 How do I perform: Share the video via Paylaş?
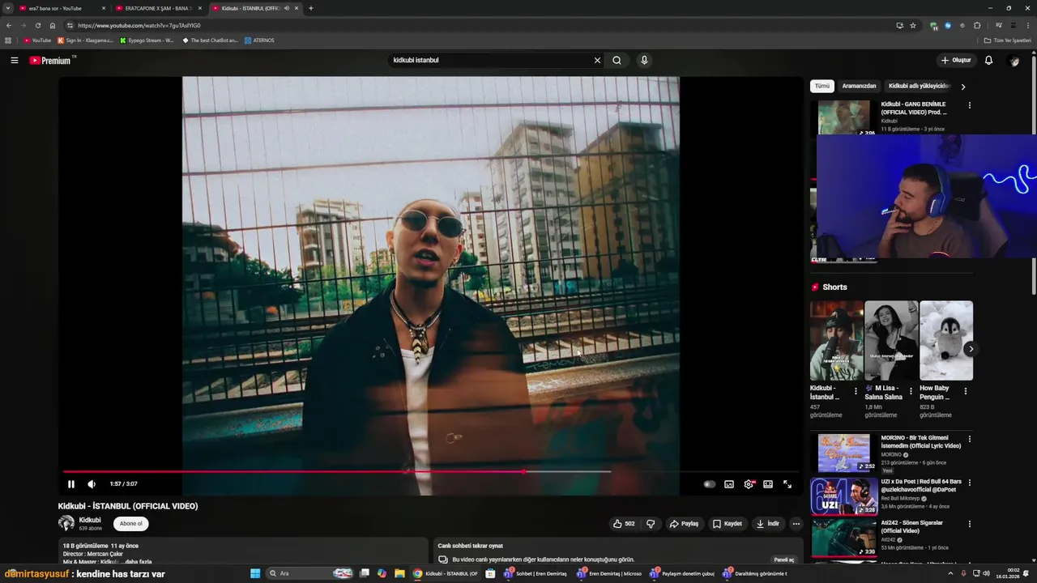click(684, 524)
